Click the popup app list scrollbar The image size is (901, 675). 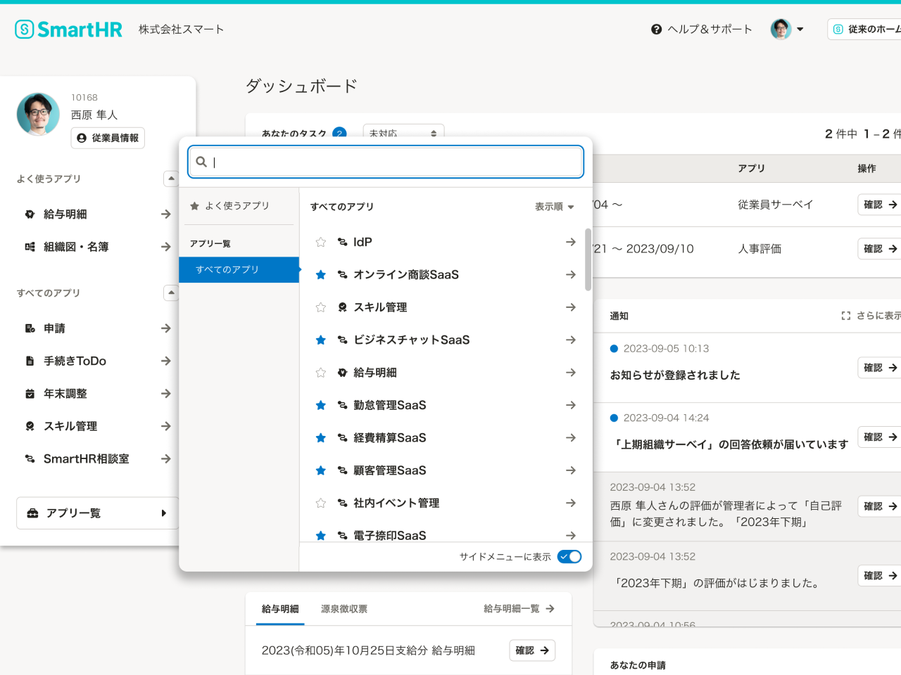pyautogui.click(x=588, y=259)
